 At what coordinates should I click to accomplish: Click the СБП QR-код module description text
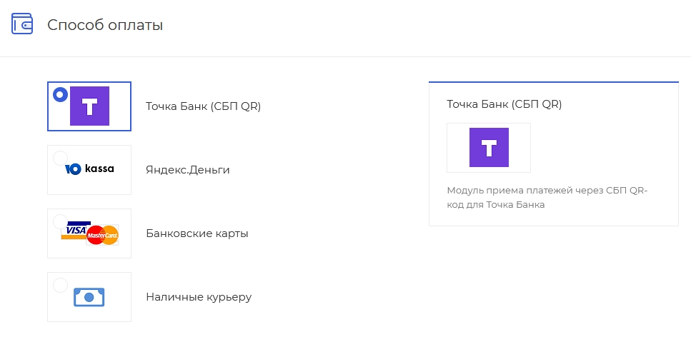click(551, 197)
